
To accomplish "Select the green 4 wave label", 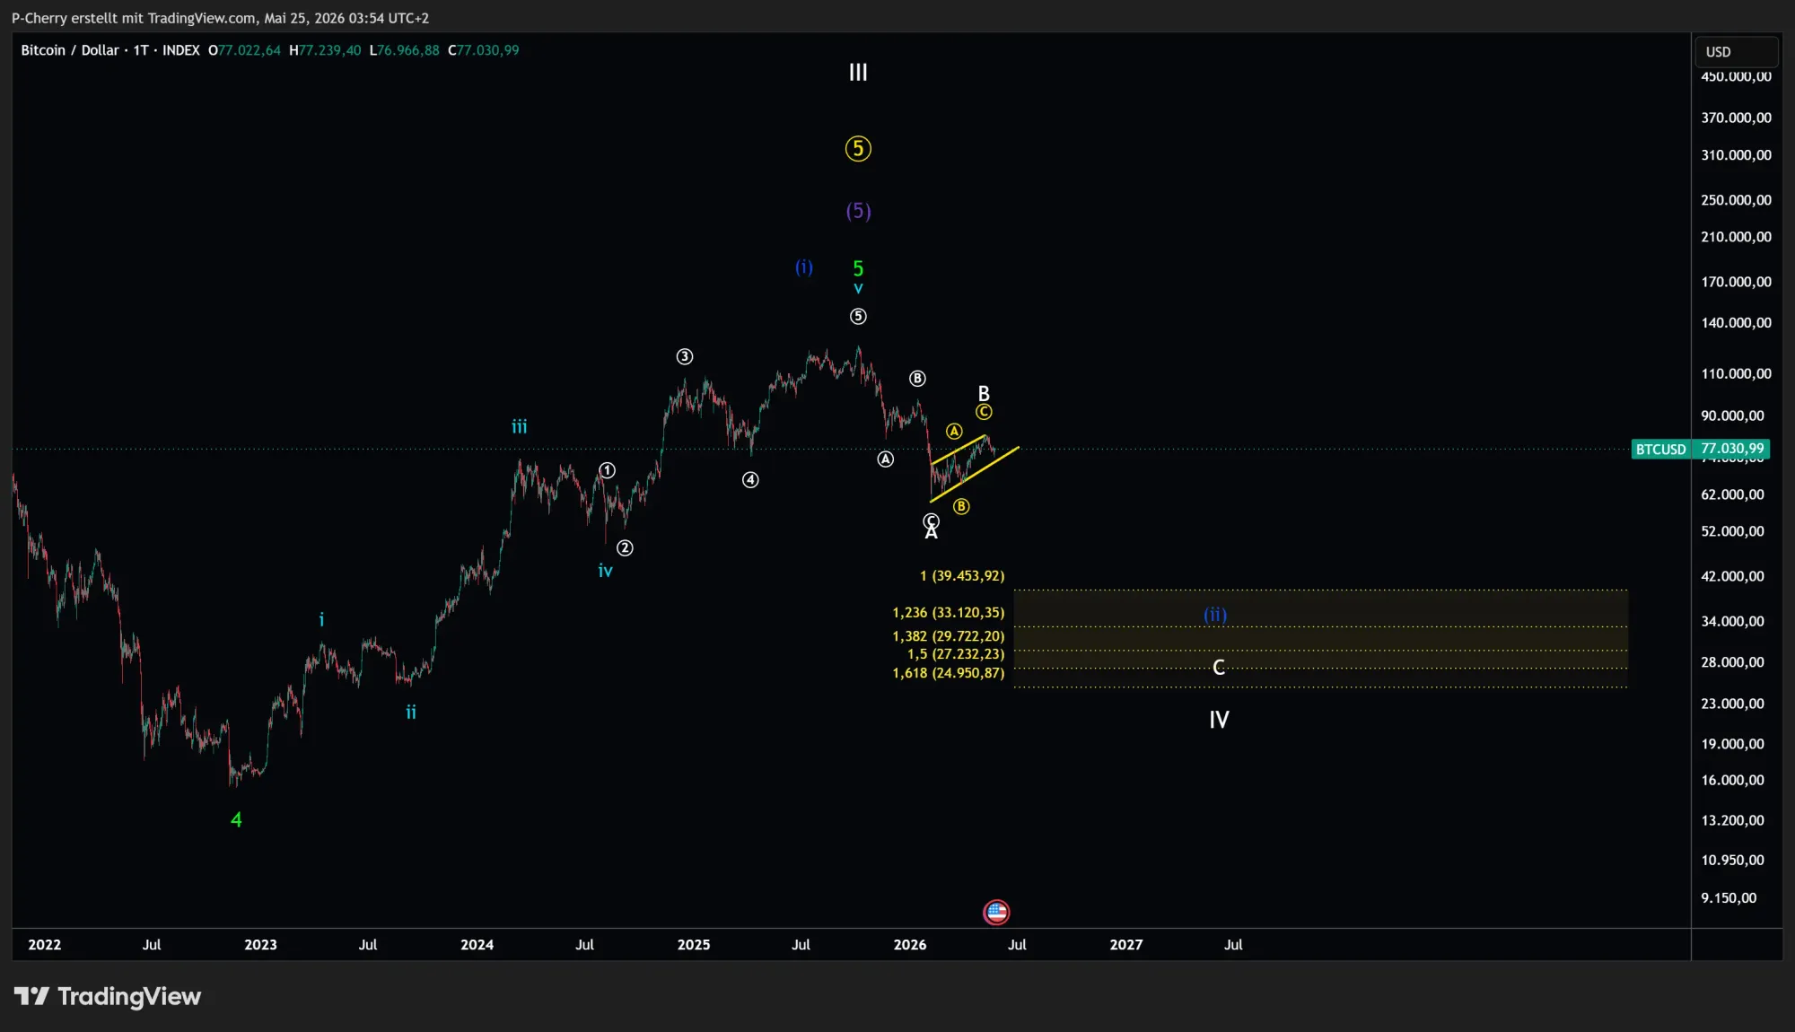I will click(236, 819).
